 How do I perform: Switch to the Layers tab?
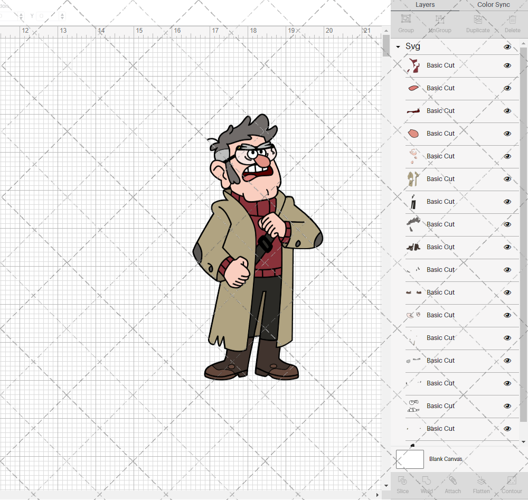click(425, 5)
